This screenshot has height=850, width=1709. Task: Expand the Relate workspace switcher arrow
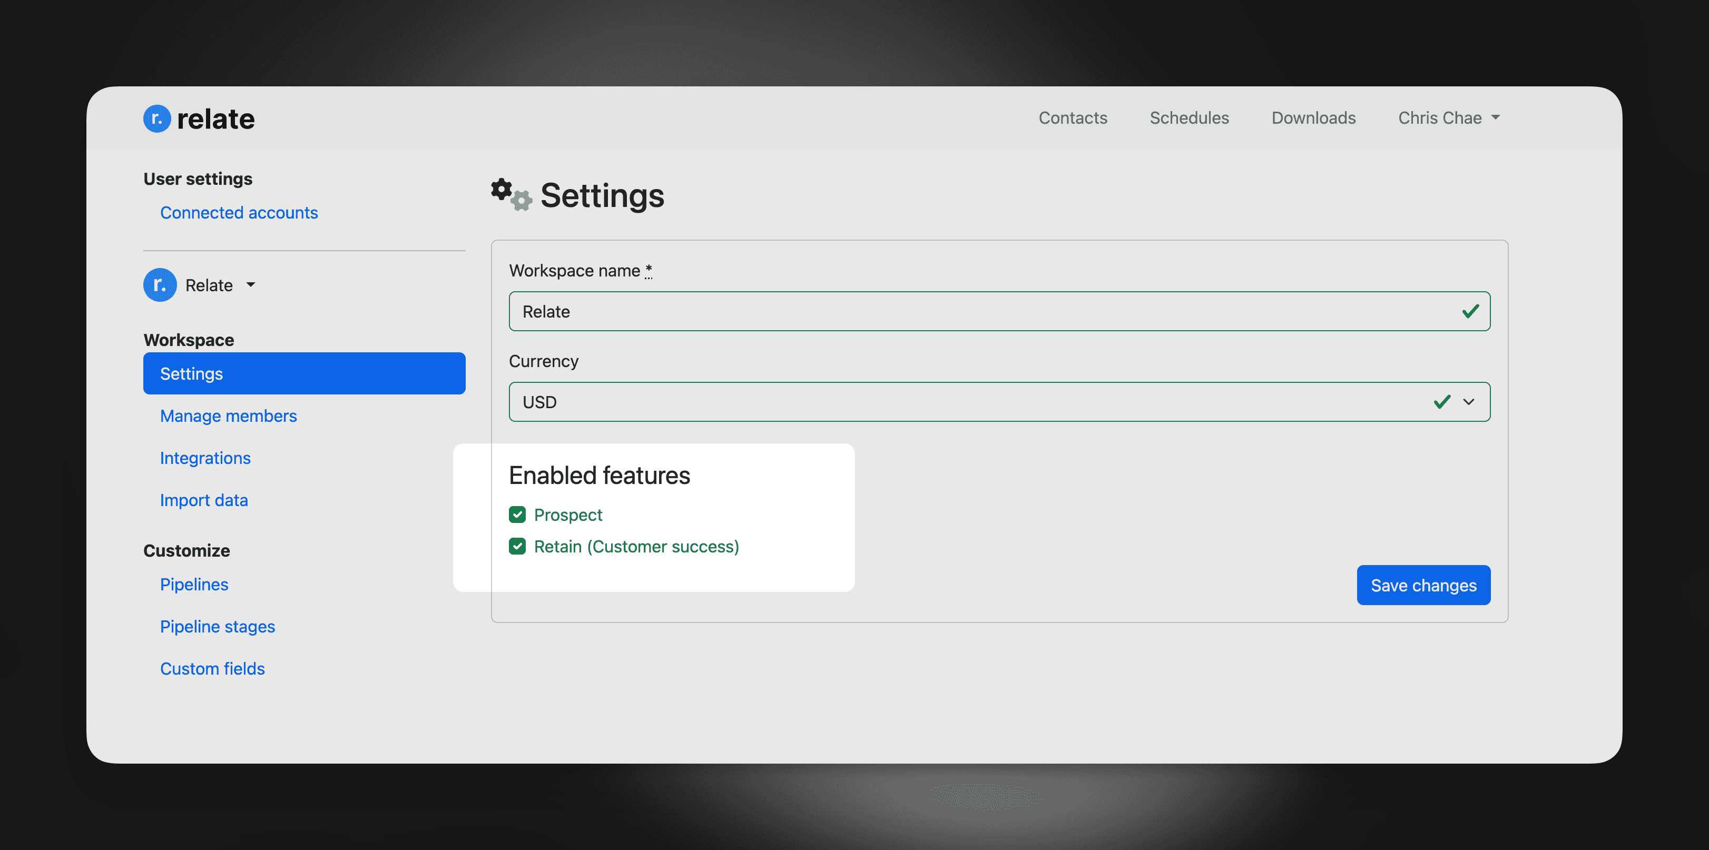point(251,285)
